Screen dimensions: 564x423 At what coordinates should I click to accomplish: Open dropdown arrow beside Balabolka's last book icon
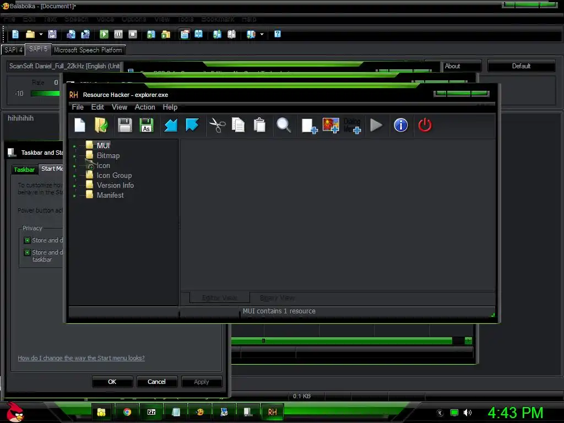[262, 35]
